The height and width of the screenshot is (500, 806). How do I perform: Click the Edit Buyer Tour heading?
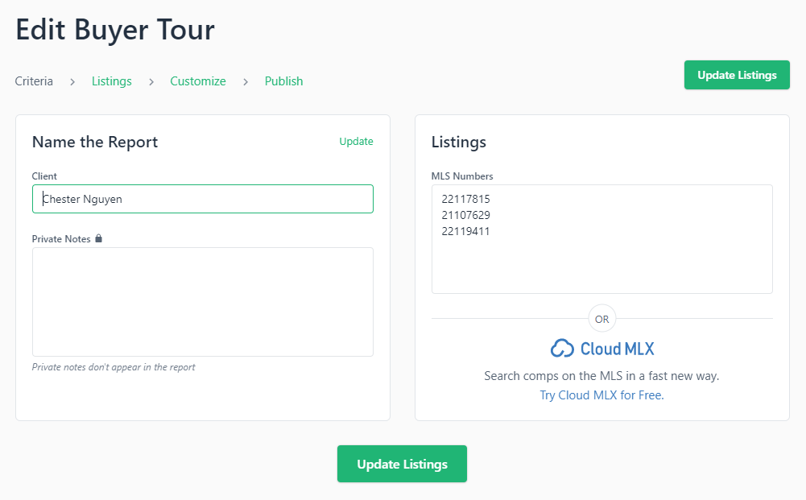coord(114,30)
